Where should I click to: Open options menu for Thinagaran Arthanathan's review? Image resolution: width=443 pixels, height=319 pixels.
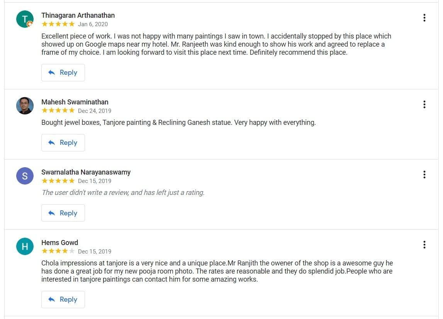pos(424,18)
